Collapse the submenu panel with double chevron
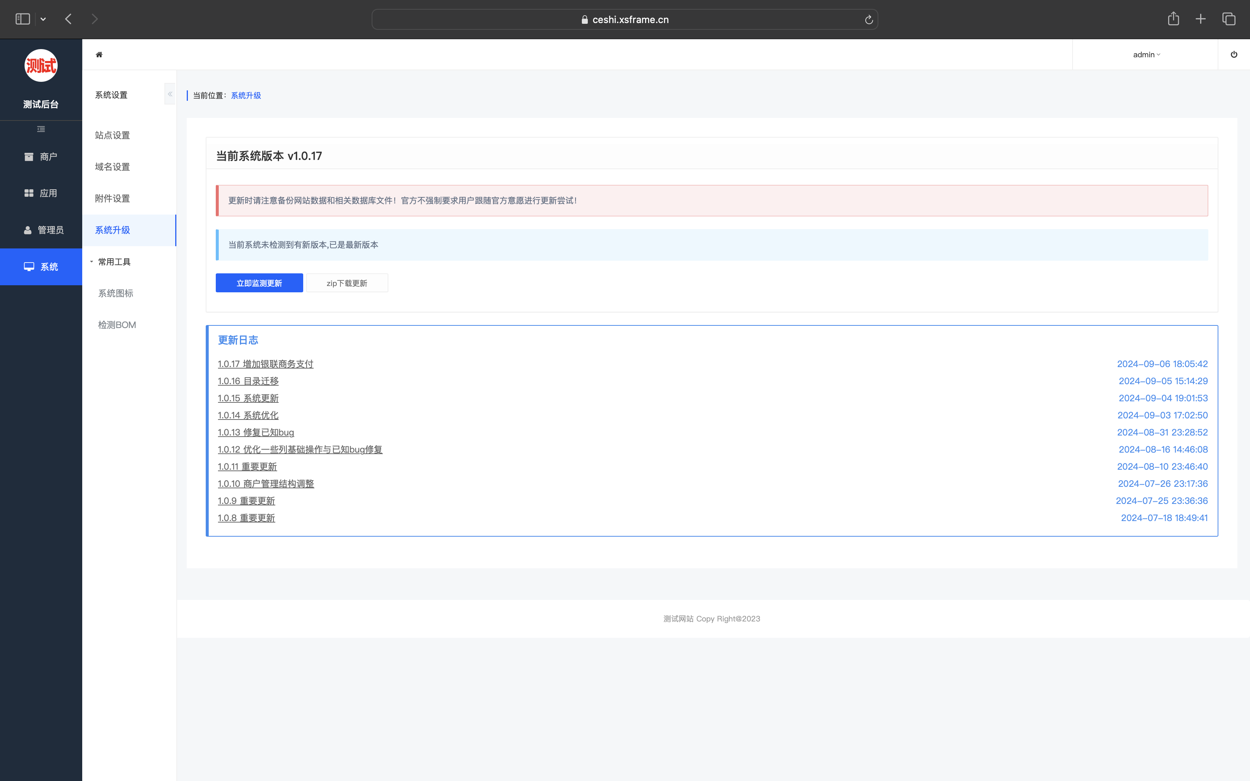This screenshot has height=781, width=1250. 170,94
